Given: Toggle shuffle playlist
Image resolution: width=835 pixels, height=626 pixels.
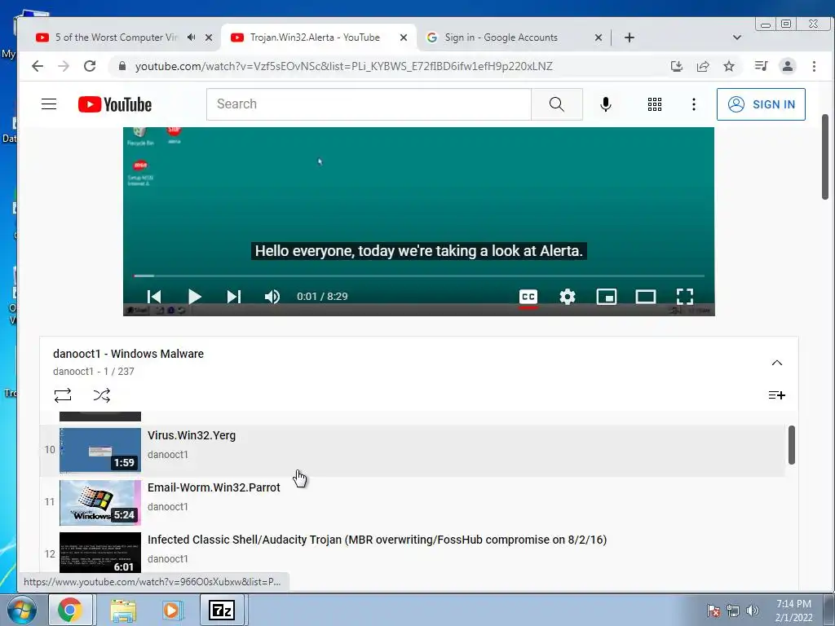Looking at the screenshot, I should point(102,395).
